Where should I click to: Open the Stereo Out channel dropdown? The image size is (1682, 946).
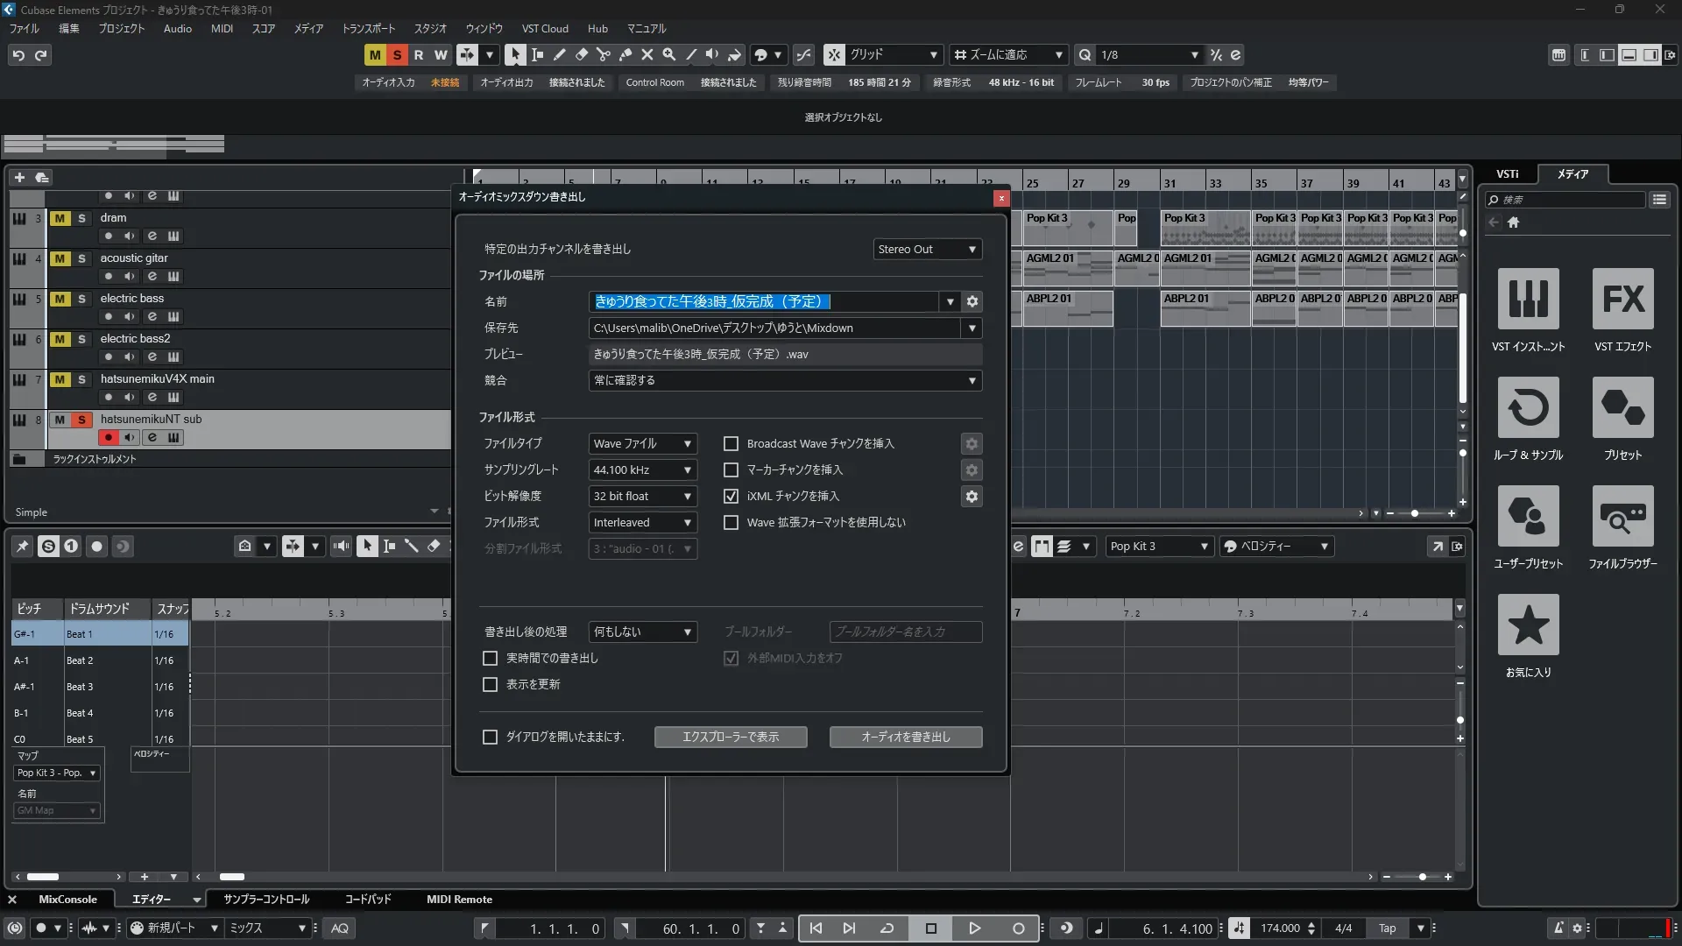[x=927, y=250]
